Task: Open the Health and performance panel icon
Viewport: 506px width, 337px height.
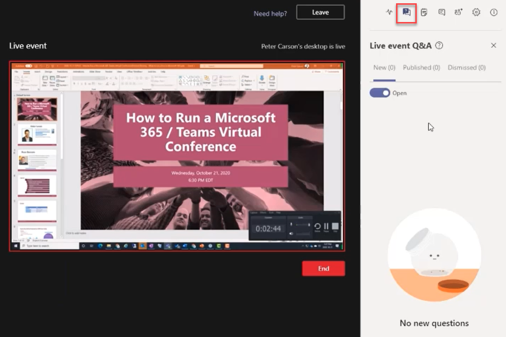Action: tap(389, 12)
